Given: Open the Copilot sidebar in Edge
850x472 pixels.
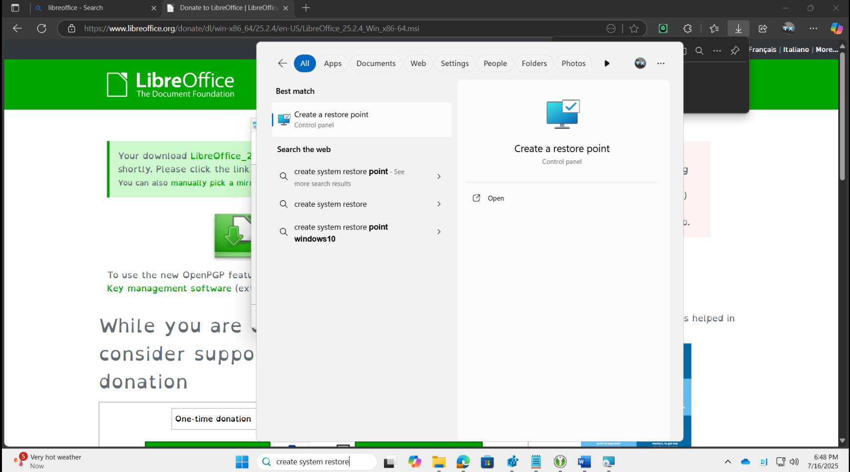Looking at the screenshot, I should click(836, 28).
